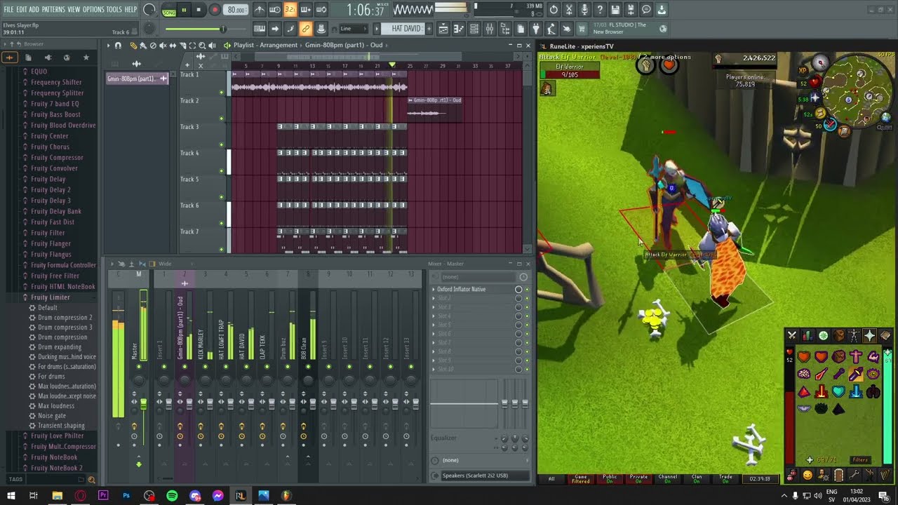Open the PATTERNS menu
The width and height of the screenshot is (898, 505).
pos(53,10)
